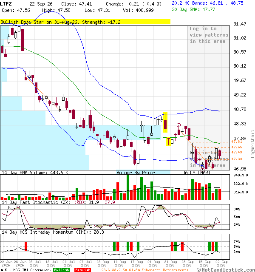Click the 47.81 Fibonacci retracement level label
Screen dimensions: 255x272
coord(237,142)
